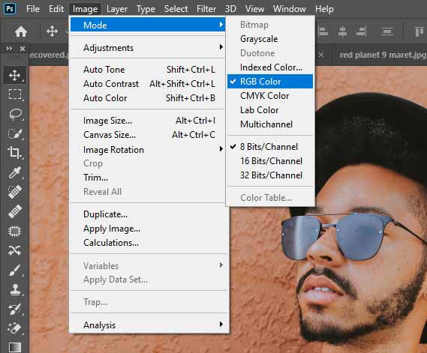Open the 3D menu
This screenshot has height=353, width=427.
pyautogui.click(x=230, y=9)
